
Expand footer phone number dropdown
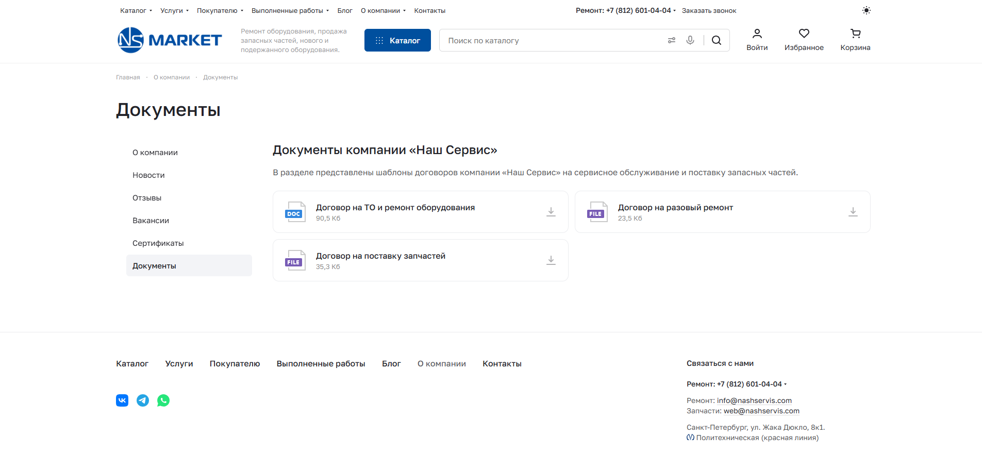click(785, 384)
